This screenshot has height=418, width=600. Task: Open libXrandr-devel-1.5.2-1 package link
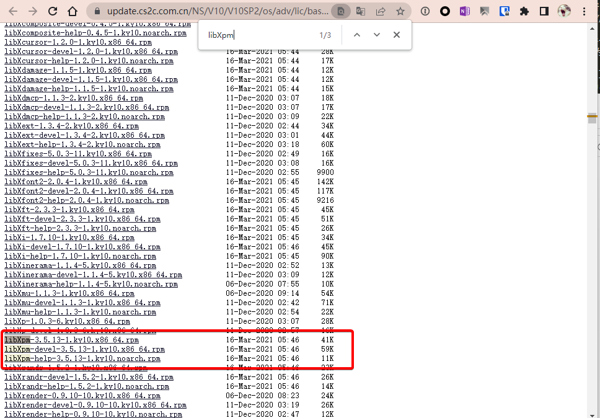click(x=89, y=377)
